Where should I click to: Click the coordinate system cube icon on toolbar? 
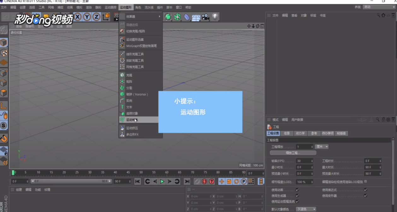[x=105, y=17]
